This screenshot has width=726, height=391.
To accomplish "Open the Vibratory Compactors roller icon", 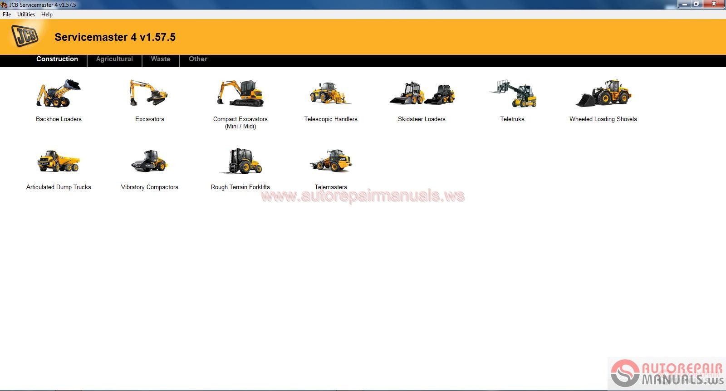I will click(149, 161).
